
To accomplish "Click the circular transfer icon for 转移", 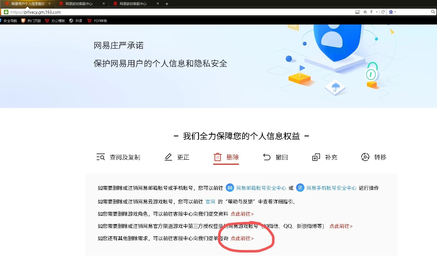I will [365, 157].
